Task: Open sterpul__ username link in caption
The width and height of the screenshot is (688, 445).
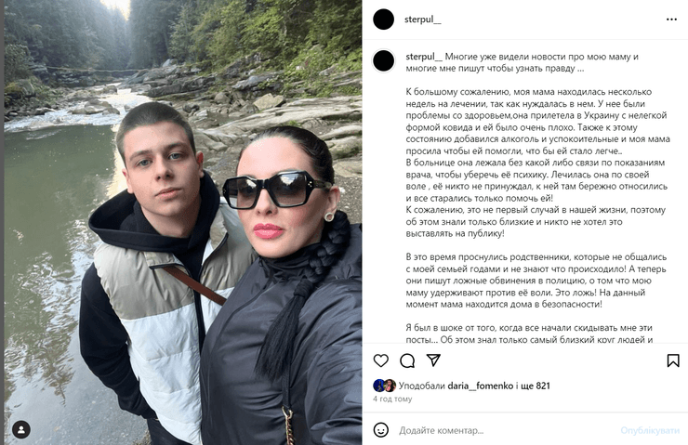Action: (424, 57)
